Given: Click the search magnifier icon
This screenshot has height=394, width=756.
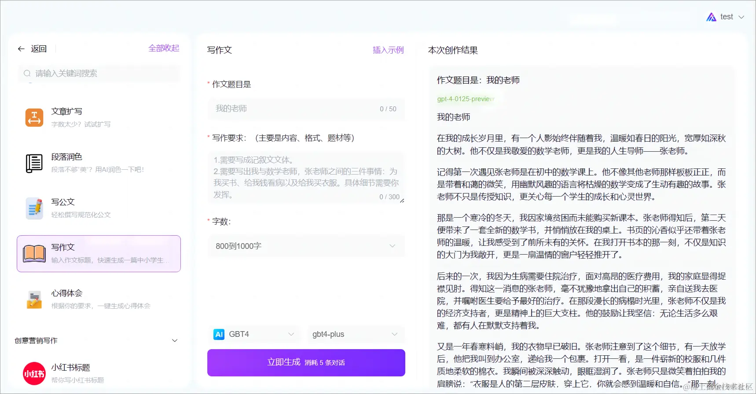Looking at the screenshot, I should coord(27,73).
